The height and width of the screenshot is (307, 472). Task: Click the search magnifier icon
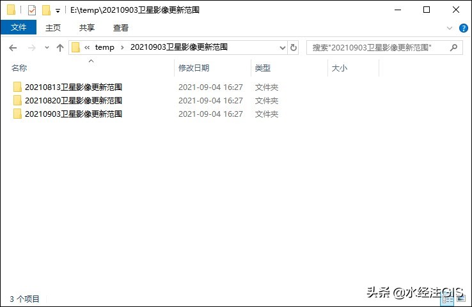[x=453, y=47]
